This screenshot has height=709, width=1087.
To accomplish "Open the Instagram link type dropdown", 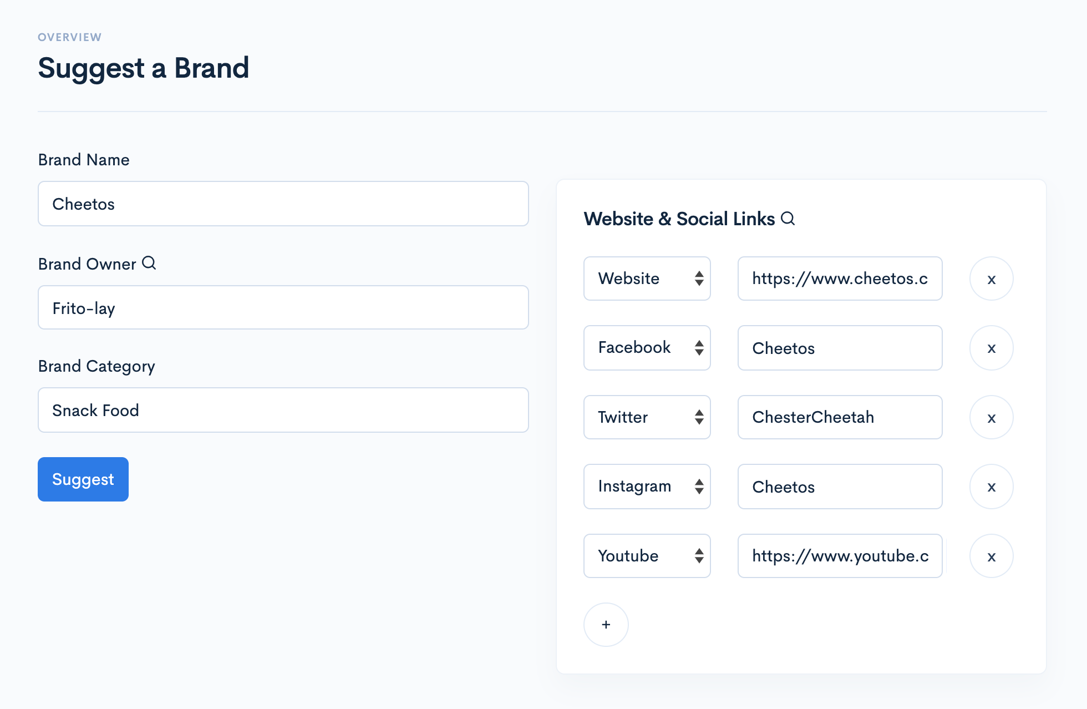I will [x=647, y=487].
